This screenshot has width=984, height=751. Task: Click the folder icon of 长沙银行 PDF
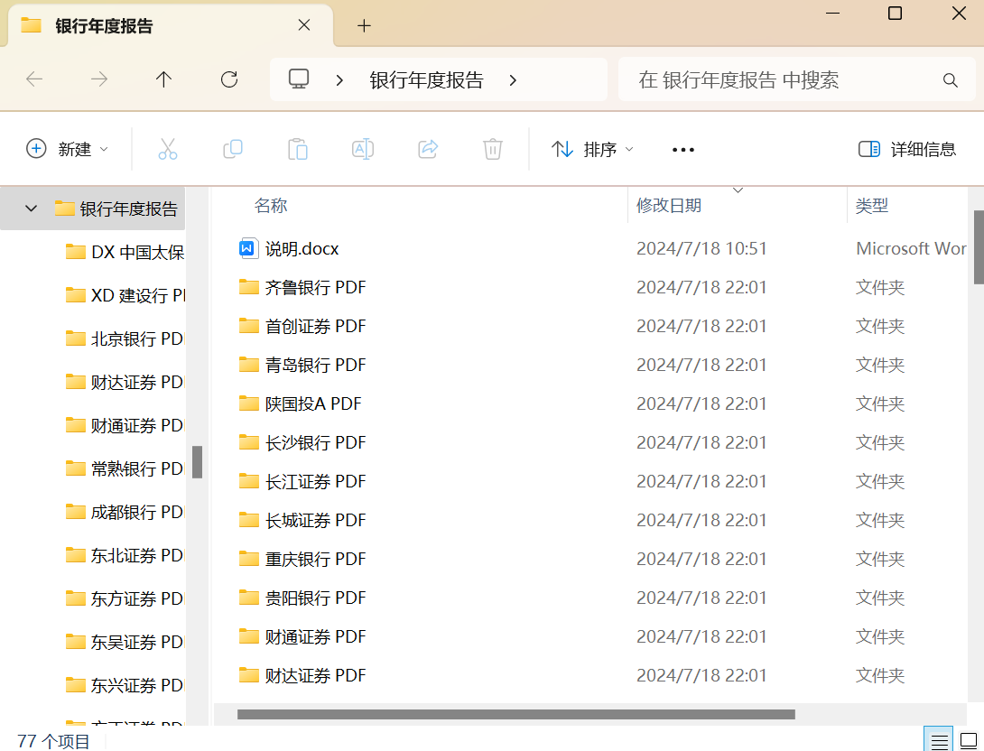point(248,442)
